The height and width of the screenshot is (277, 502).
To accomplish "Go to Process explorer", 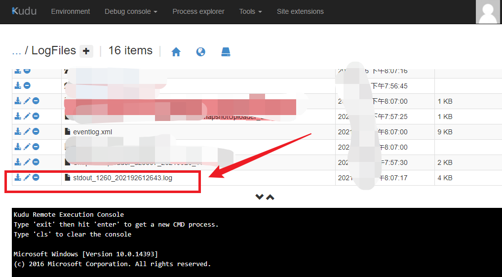I will point(198,11).
